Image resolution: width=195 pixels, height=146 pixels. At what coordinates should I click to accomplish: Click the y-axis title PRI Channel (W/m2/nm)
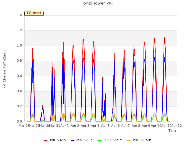coord(4,69)
